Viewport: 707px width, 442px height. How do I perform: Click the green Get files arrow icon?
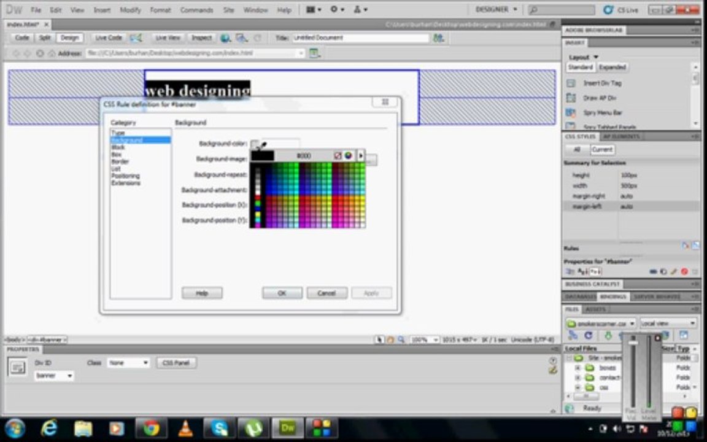(608, 335)
